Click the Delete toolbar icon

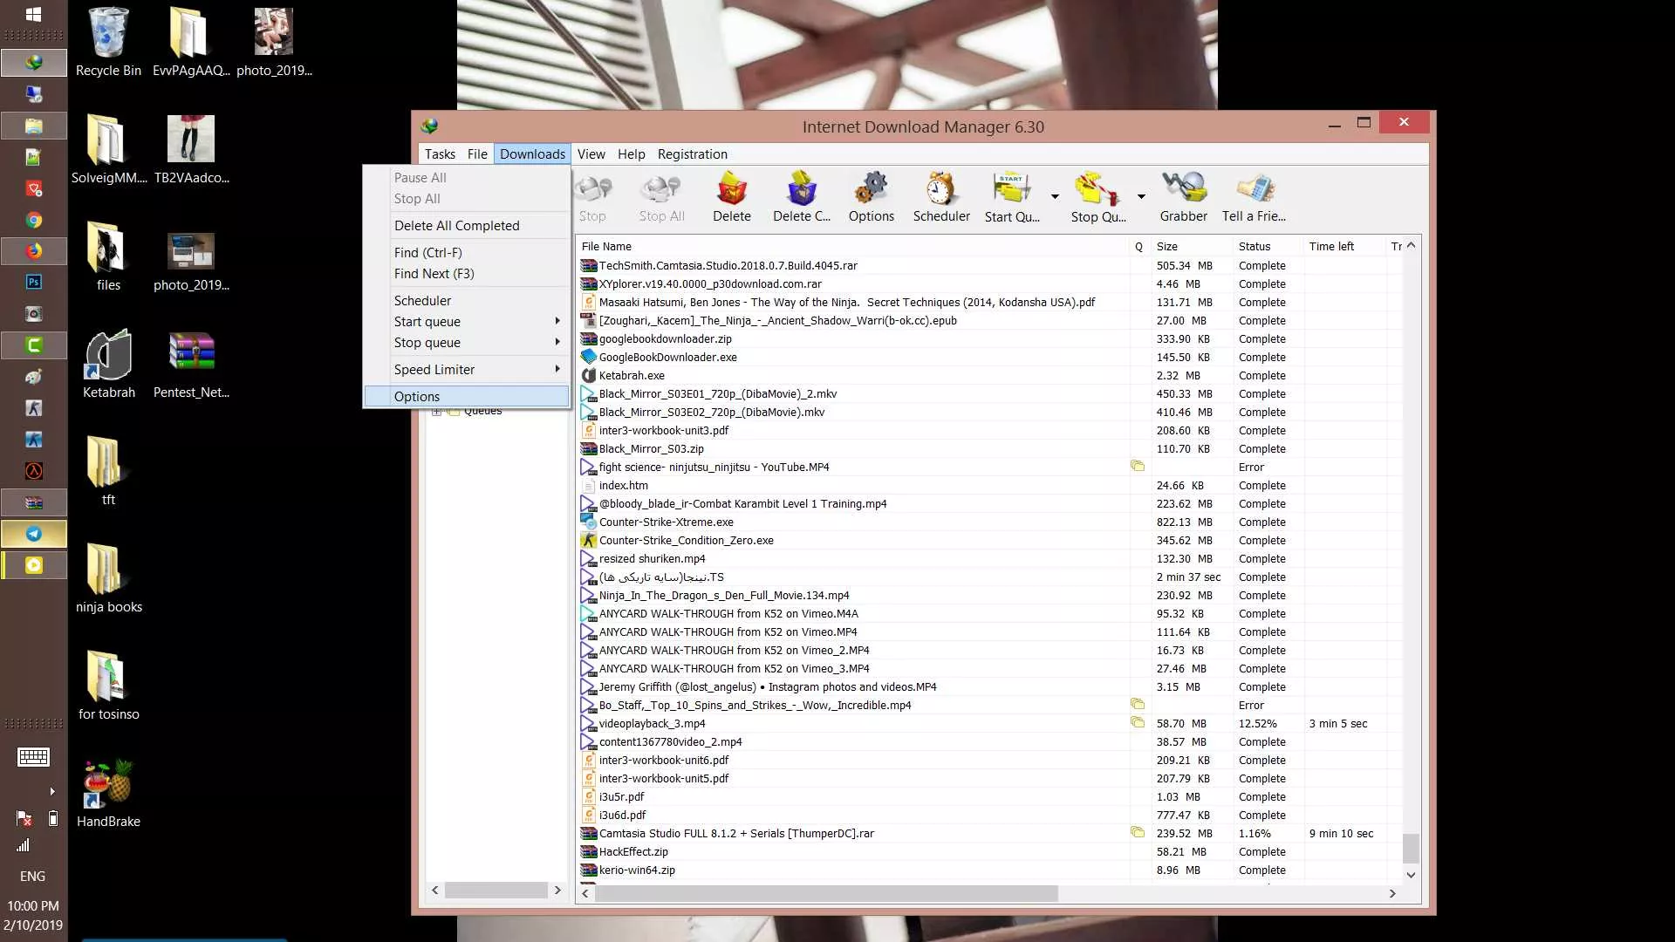click(731, 197)
